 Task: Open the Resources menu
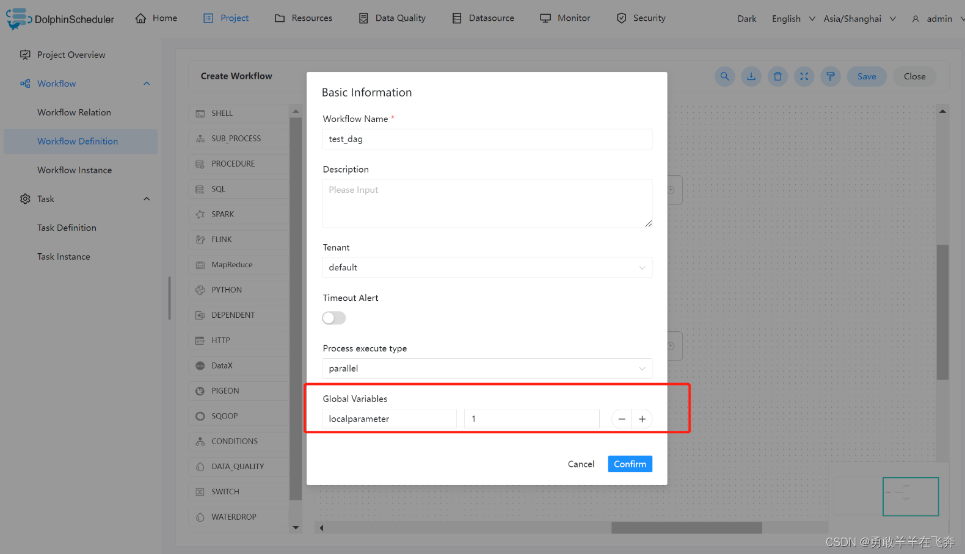304,18
